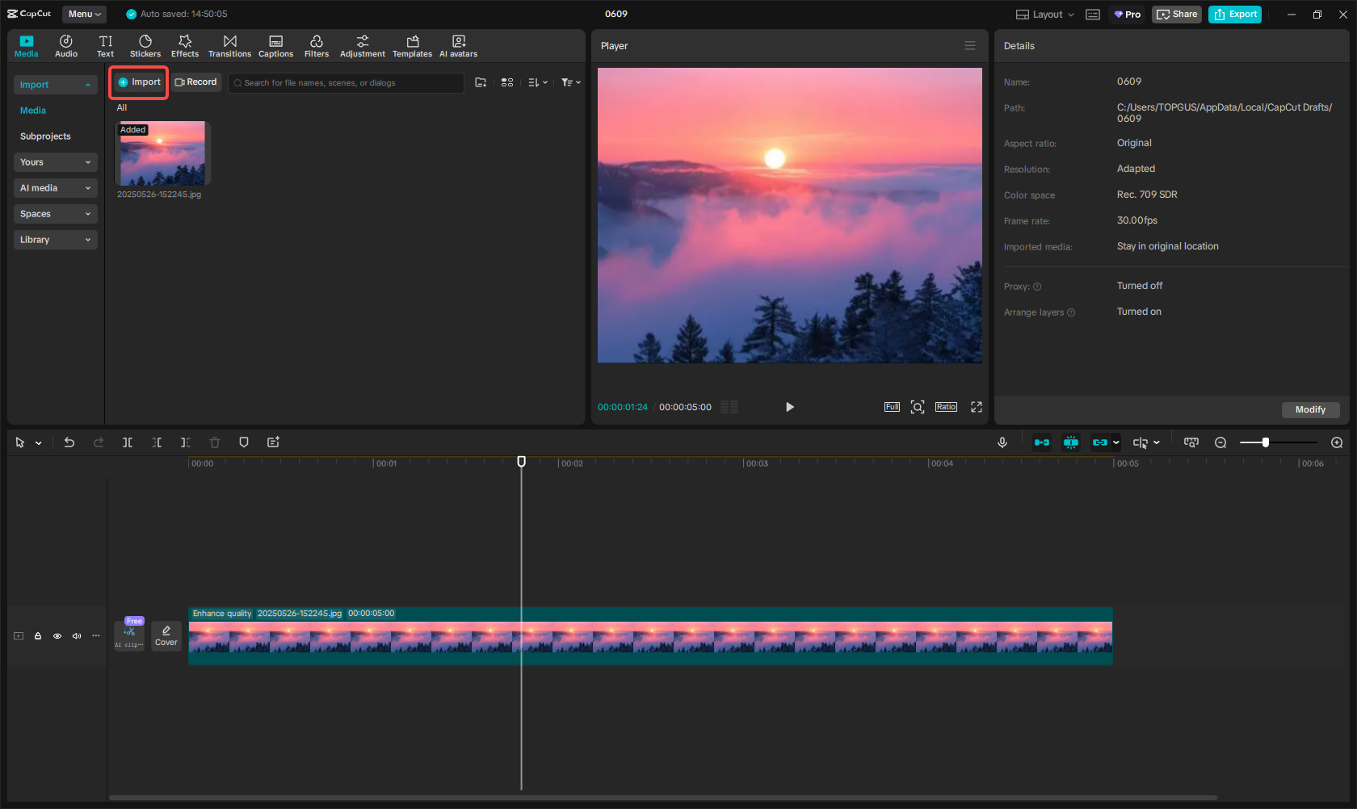Mute the track audio speaker icon
The width and height of the screenshot is (1357, 809).
pyautogui.click(x=77, y=636)
